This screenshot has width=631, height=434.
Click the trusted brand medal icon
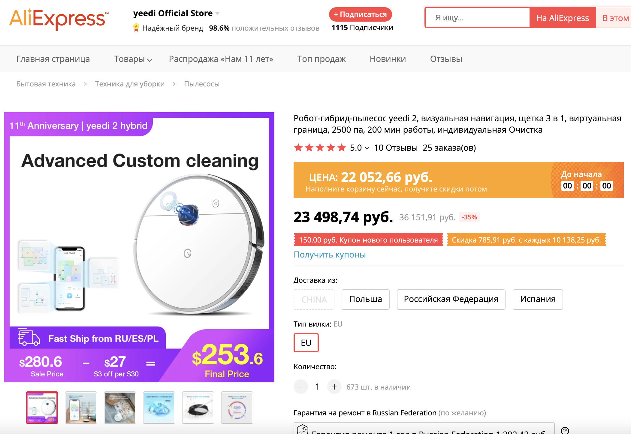click(x=136, y=28)
